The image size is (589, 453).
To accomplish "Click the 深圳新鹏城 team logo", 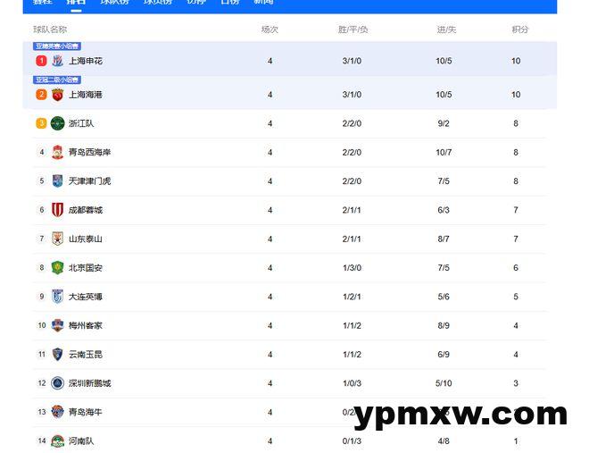I will (57, 383).
